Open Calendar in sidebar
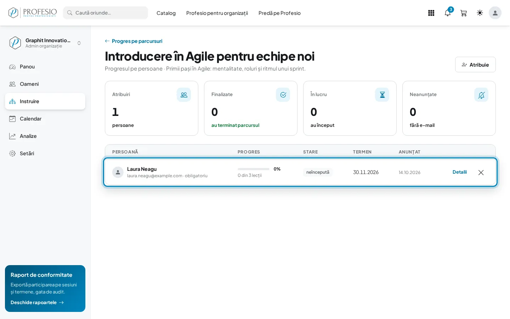 45,119
